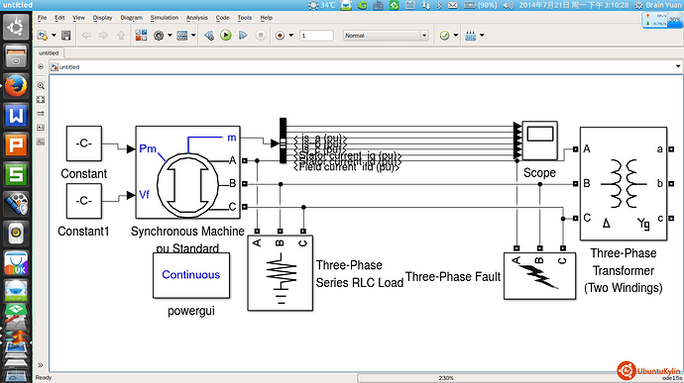Open the Help menu

coord(266,18)
